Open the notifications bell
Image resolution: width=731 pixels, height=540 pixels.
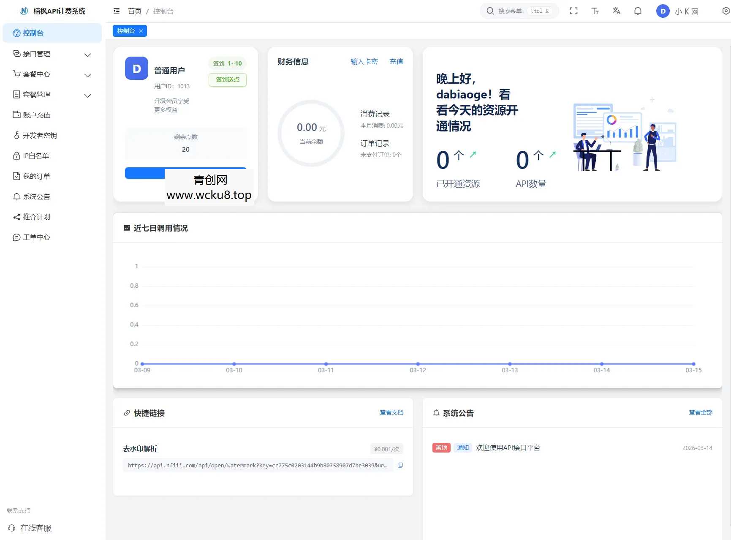click(638, 11)
